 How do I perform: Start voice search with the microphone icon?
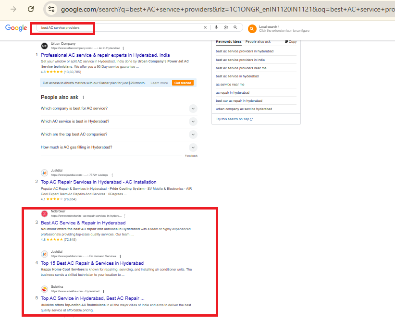[216, 27]
